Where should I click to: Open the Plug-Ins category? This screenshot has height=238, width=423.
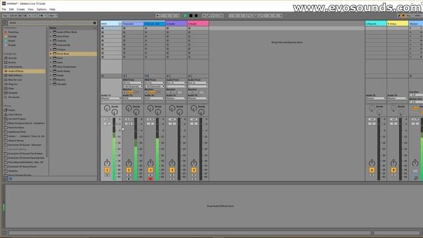[13, 84]
